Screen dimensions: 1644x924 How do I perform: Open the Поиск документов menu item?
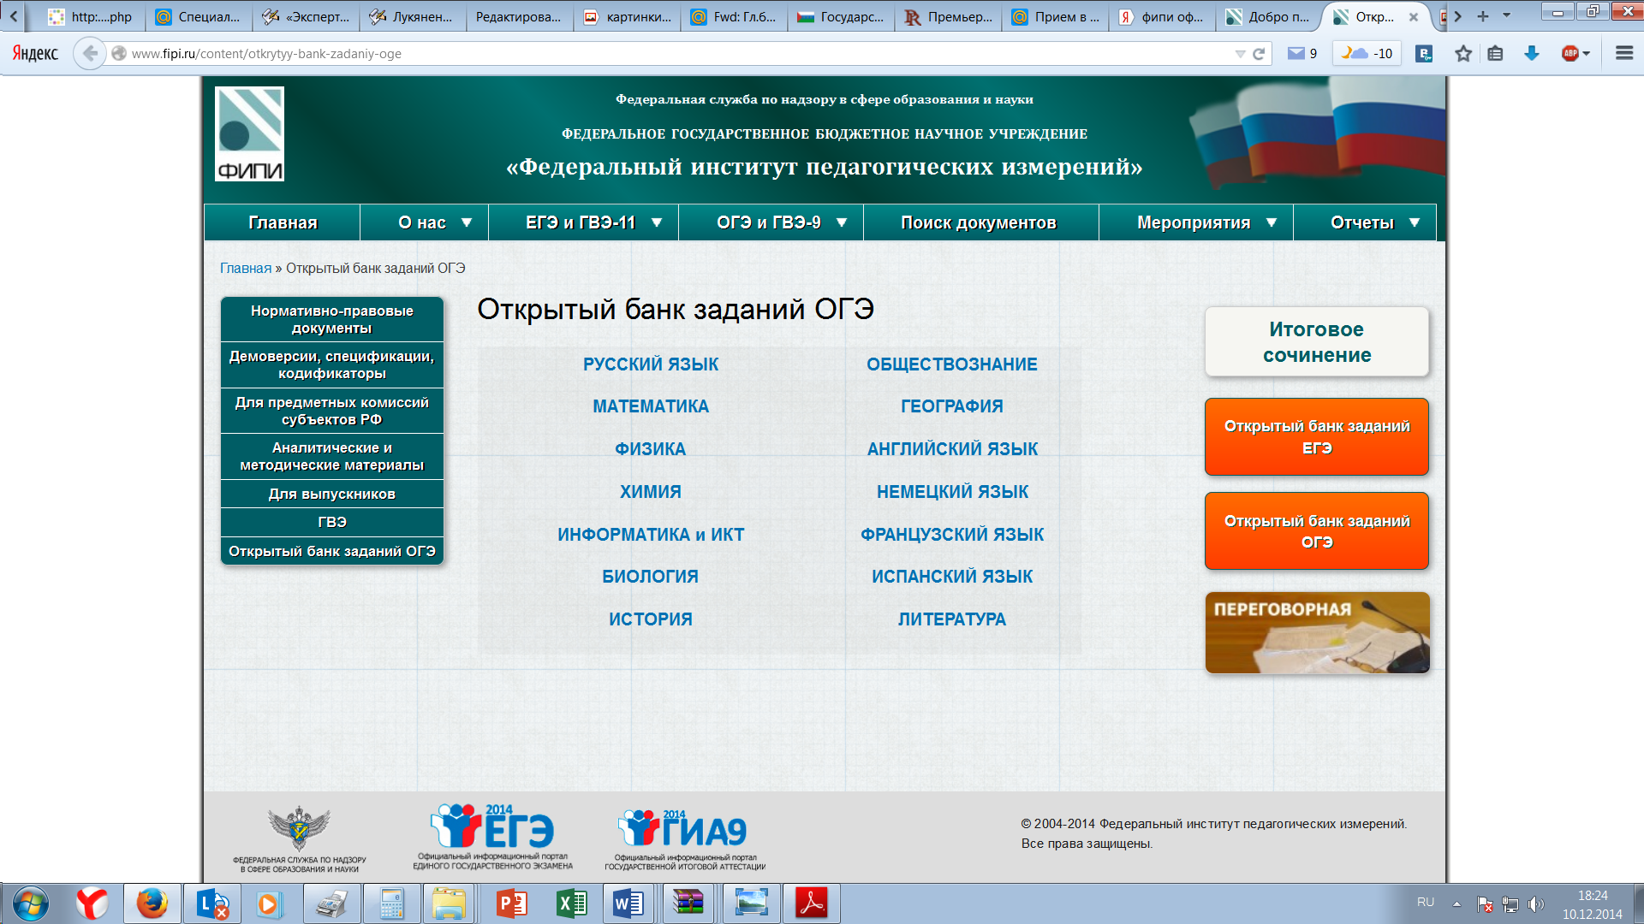click(978, 222)
